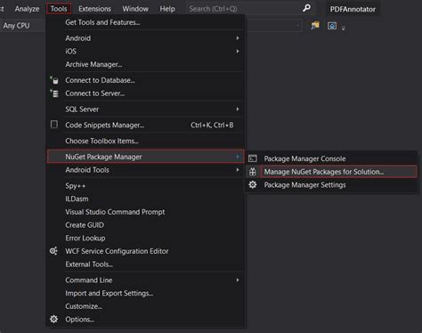This screenshot has width=422, height=333.
Task: Expand the SQL Server submenu arrow
Action: pos(238,109)
